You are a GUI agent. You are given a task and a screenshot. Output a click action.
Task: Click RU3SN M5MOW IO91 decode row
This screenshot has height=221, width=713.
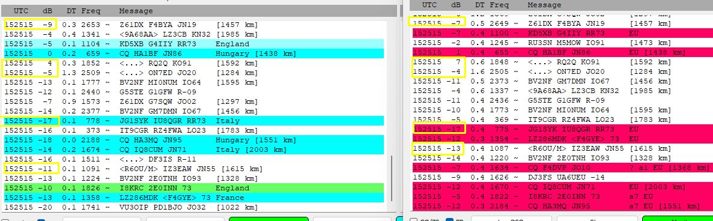point(562,42)
